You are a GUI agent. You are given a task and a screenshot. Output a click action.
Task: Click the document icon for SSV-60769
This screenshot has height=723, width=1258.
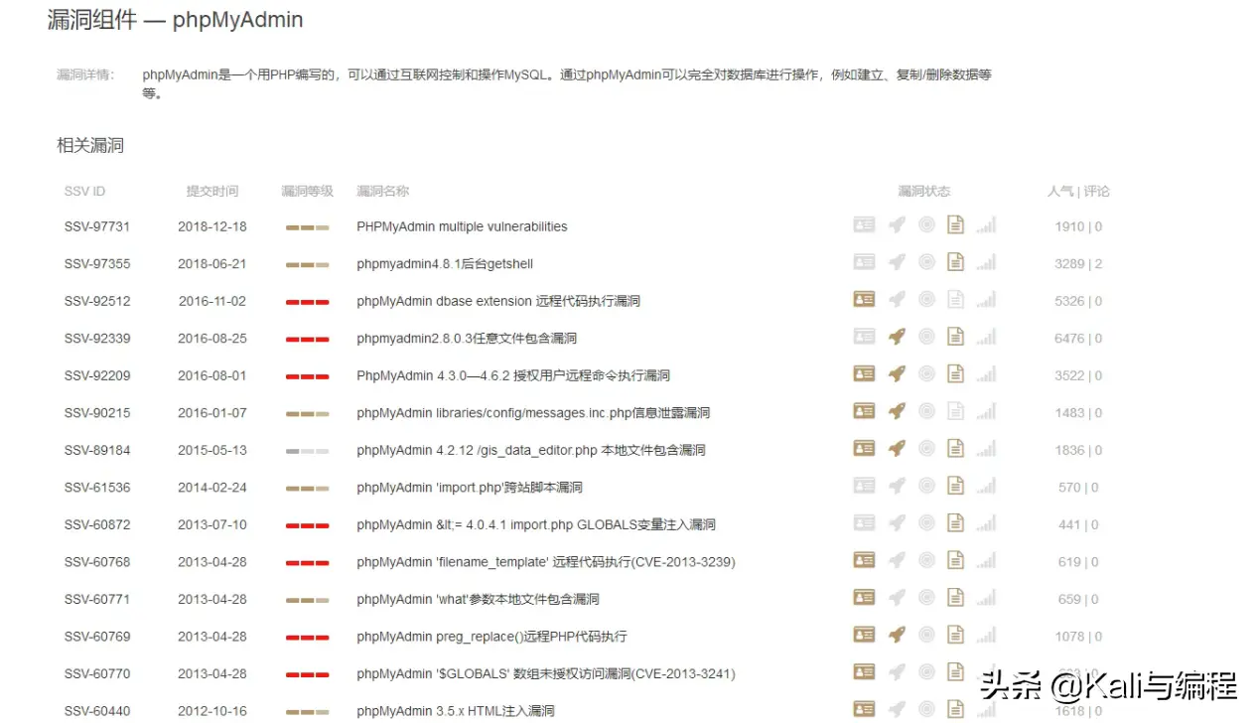pos(955,636)
